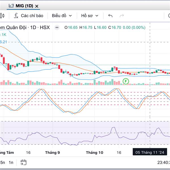
Task: Expand the Biểu đồ dropdown
Action: [x=62, y=16]
